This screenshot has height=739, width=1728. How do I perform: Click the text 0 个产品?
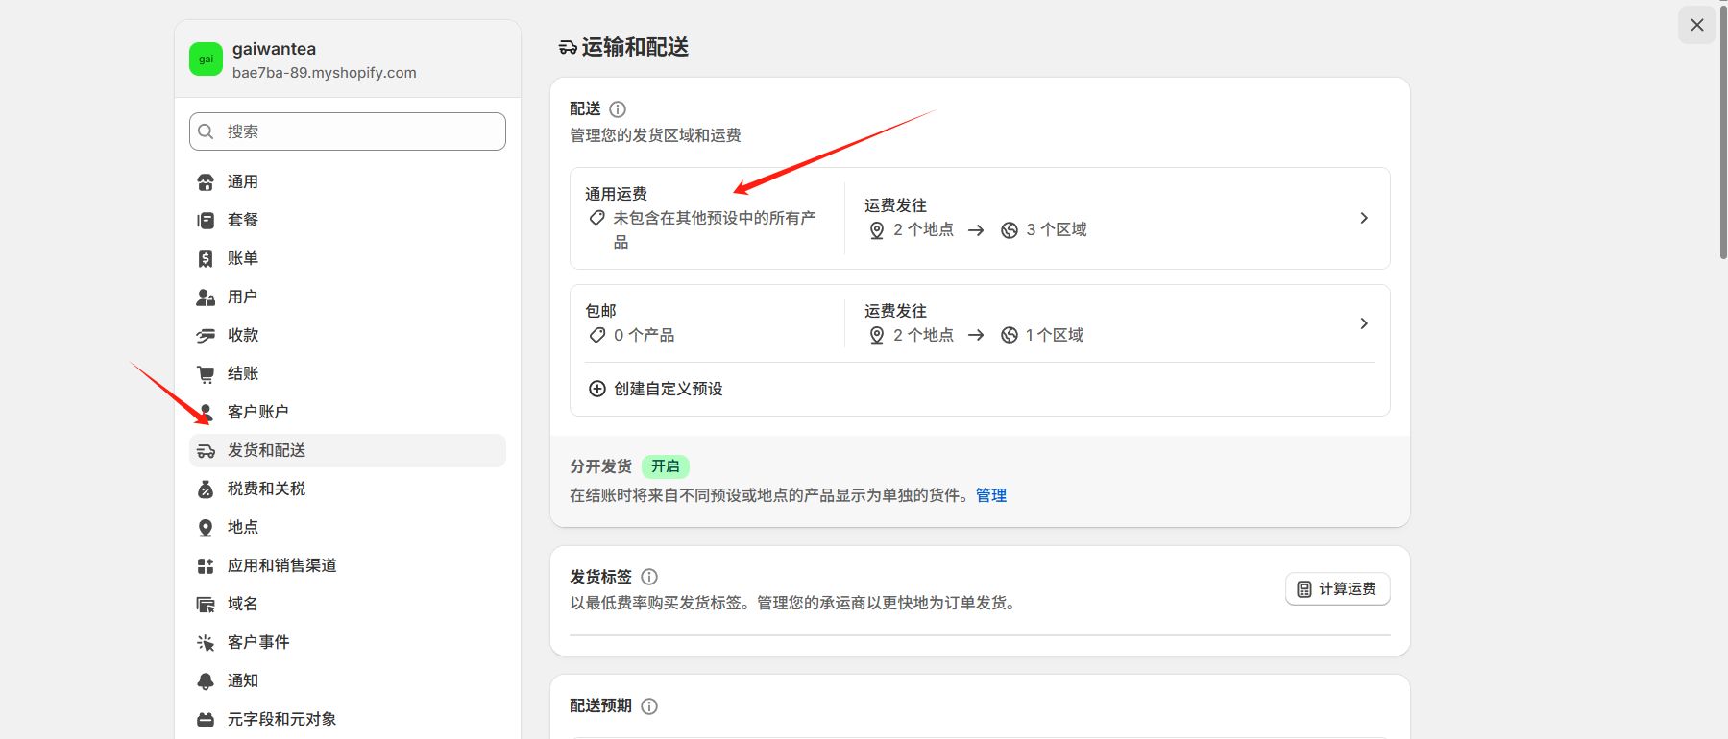click(x=645, y=335)
